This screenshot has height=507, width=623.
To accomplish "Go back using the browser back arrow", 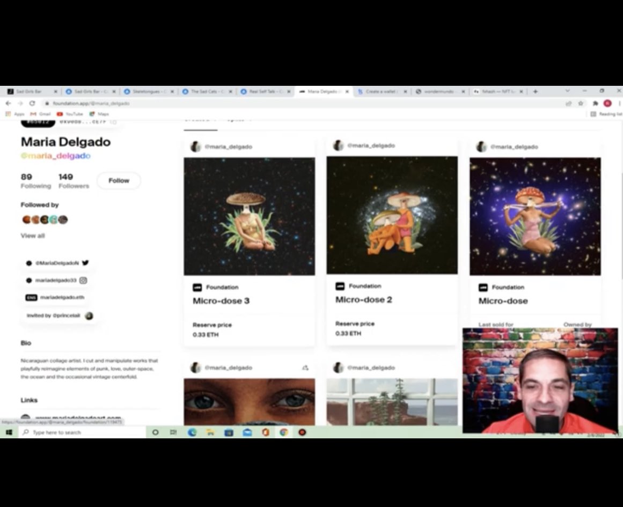I will coord(9,104).
